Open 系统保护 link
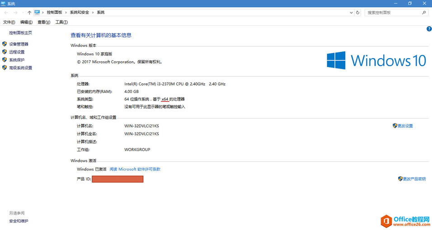 [17, 60]
